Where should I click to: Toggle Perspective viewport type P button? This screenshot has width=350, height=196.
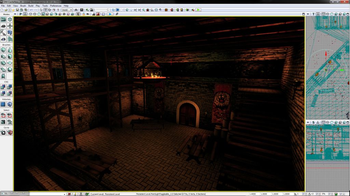click(x=21, y=14)
